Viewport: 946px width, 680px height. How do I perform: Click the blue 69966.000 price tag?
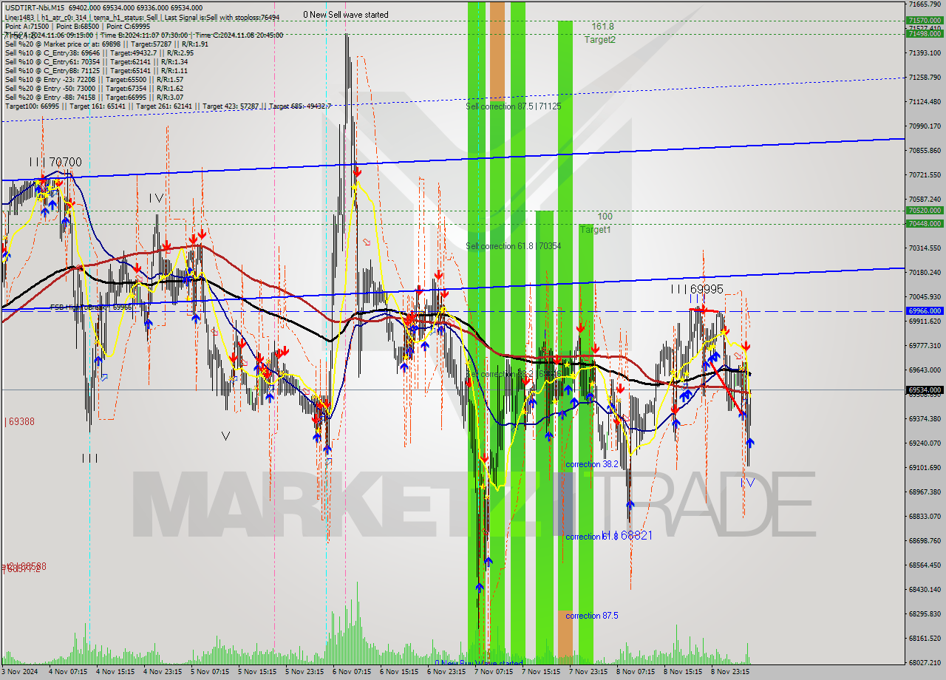[925, 311]
